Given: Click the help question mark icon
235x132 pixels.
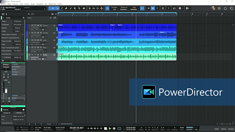Looking at the screenshot, I should pos(168,9).
